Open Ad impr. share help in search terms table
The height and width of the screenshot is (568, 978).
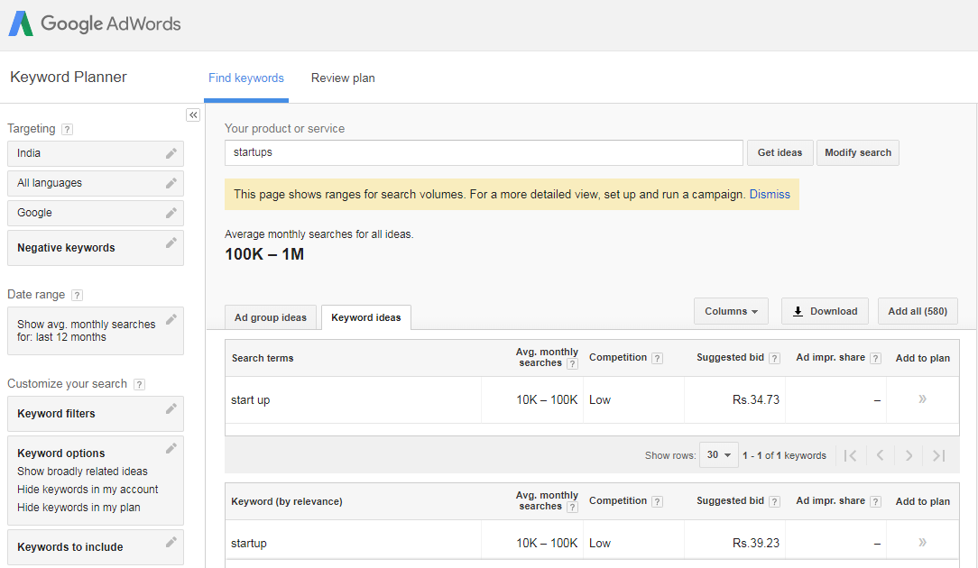click(876, 358)
